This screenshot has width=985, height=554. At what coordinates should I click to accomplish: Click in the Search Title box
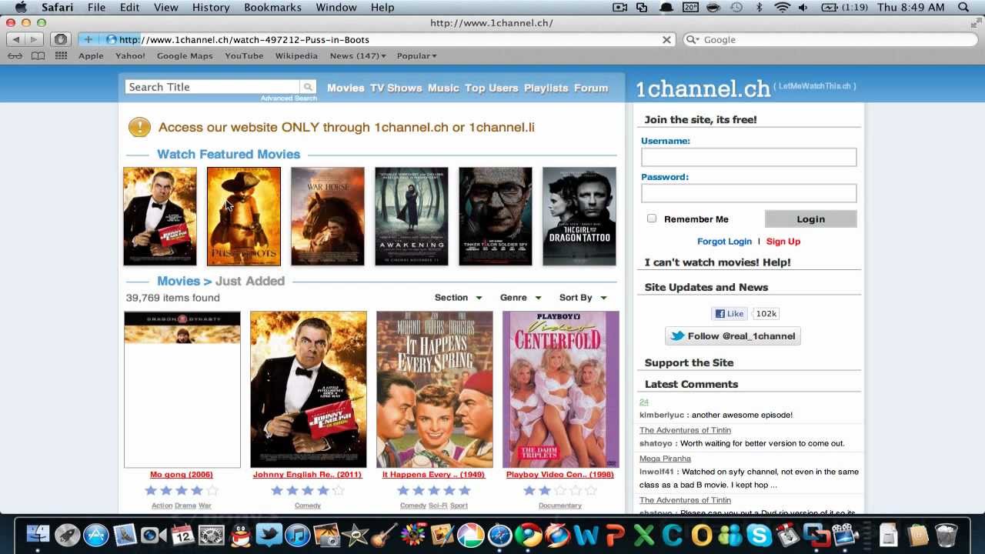(213, 87)
